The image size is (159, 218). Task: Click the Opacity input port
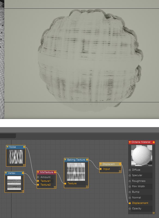point(130,208)
